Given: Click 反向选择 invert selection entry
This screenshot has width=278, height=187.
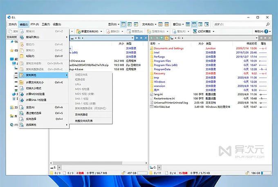Looking at the screenshot, I should pyautogui.click(x=33, y=119).
